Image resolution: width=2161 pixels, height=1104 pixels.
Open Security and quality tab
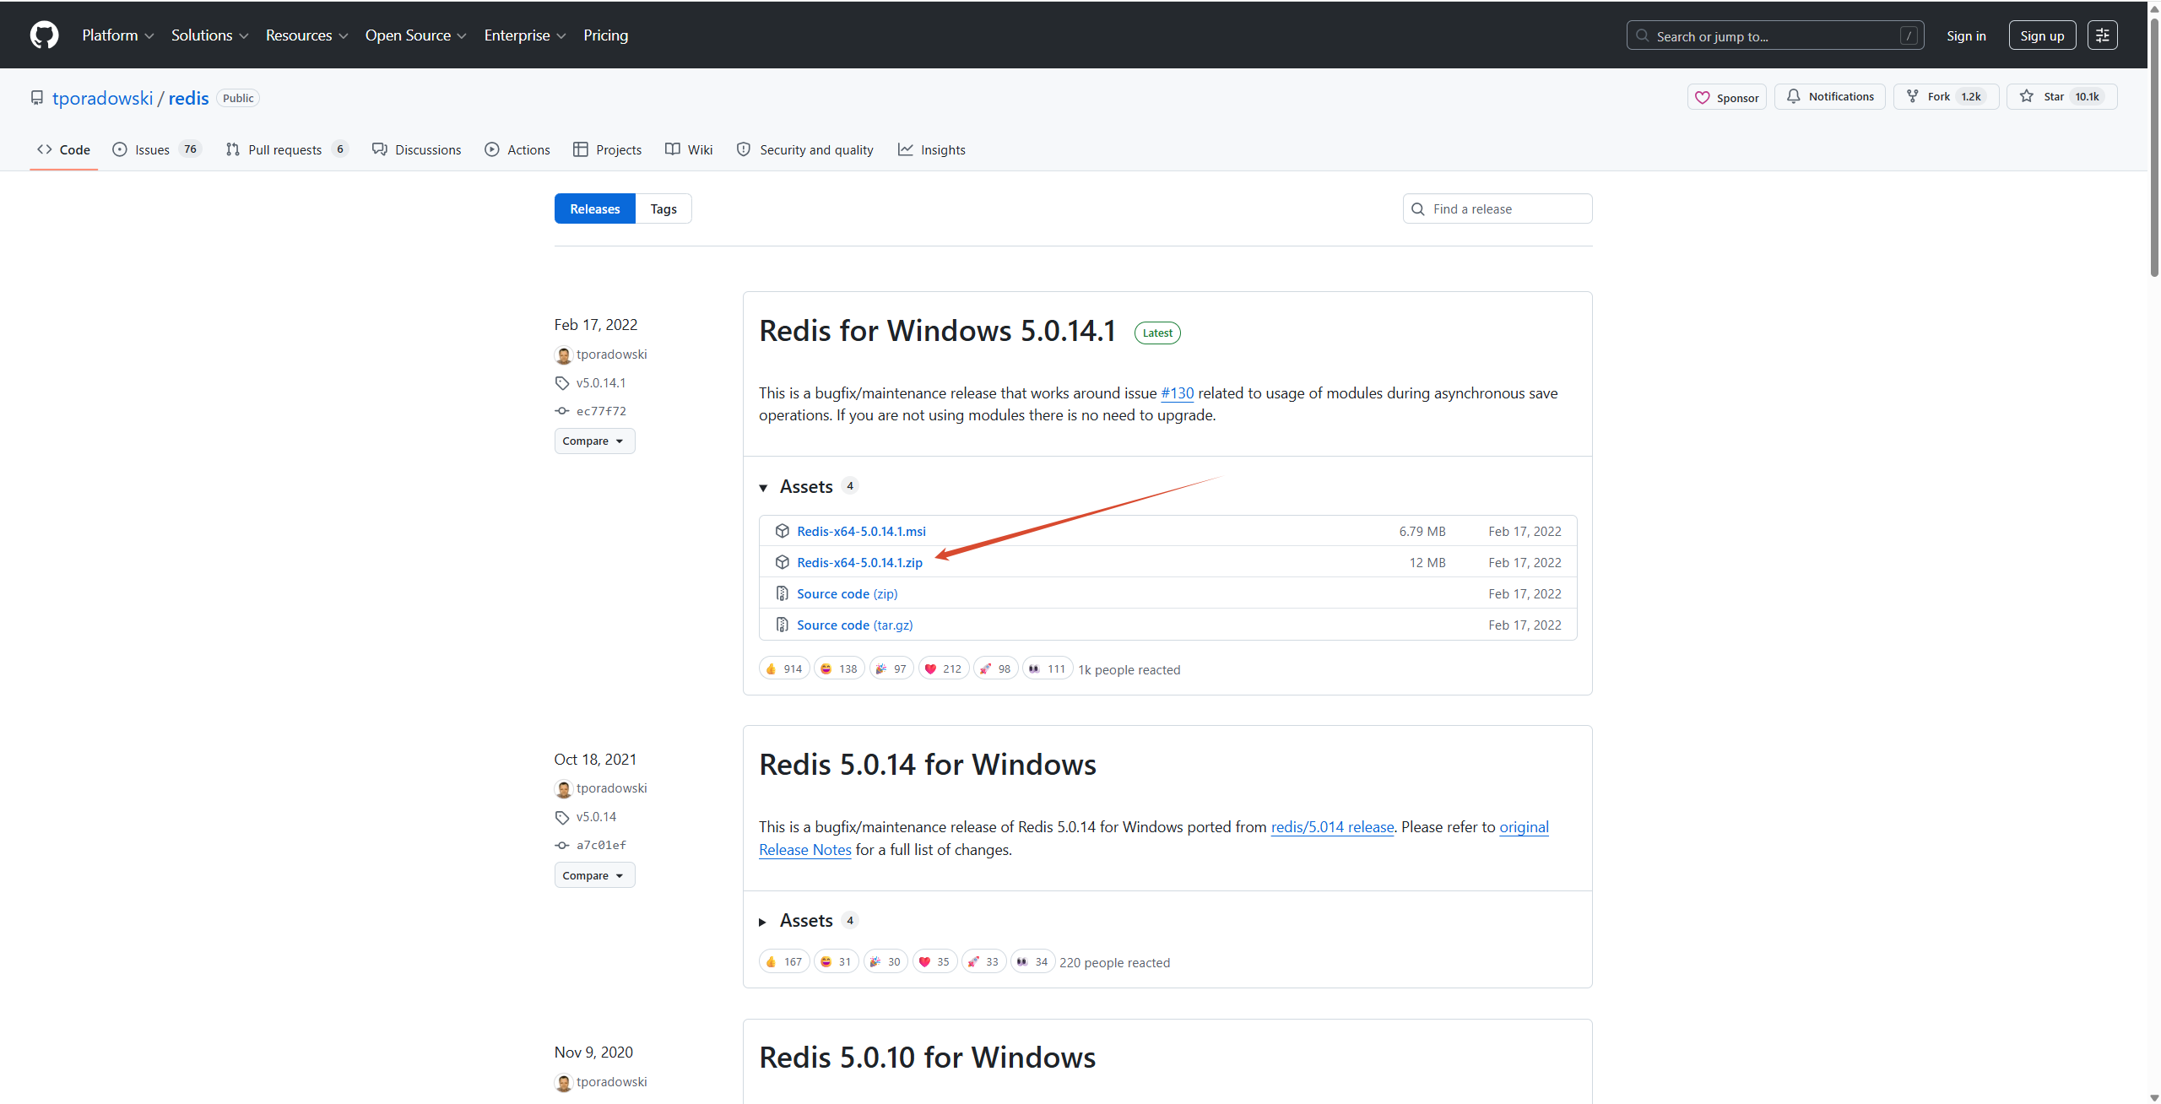point(804,149)
